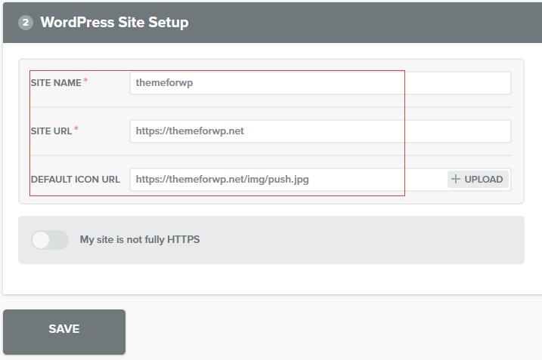Select the "My site is not fully HTTPS" label
542x360 pixels.
pos(140,240)
